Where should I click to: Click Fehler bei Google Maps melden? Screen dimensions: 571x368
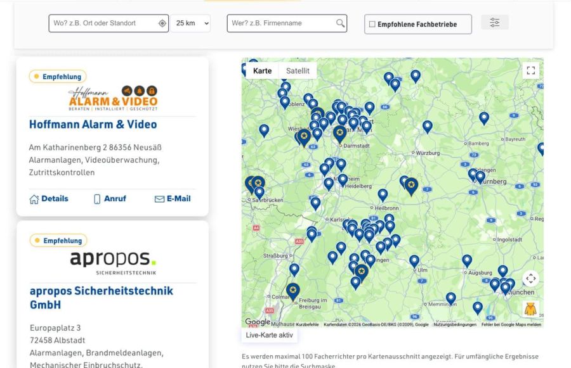[511, 324]
